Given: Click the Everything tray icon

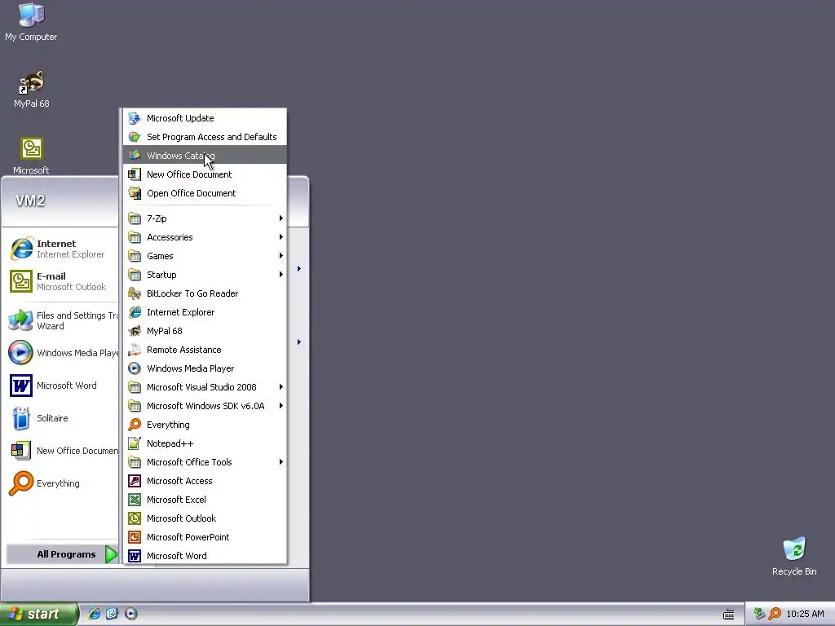Looking at the screenshot, I should click(775, 614).
